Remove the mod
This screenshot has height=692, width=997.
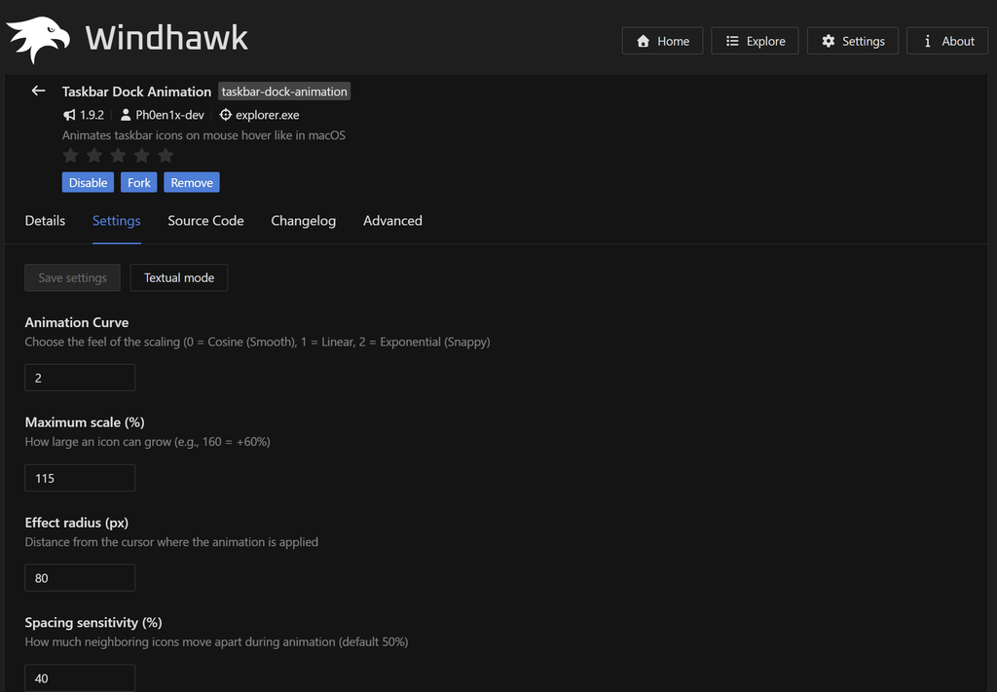pyautogui.click(x=192, y=182)
